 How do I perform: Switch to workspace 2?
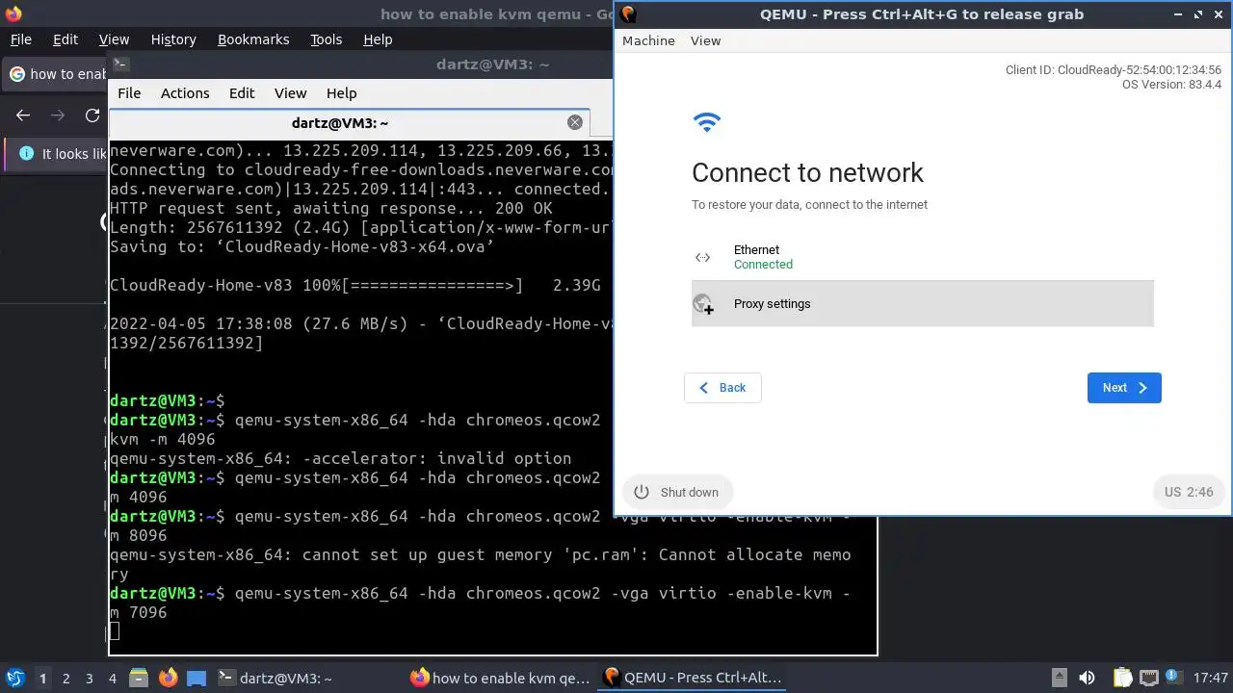[x=66, y=679]
